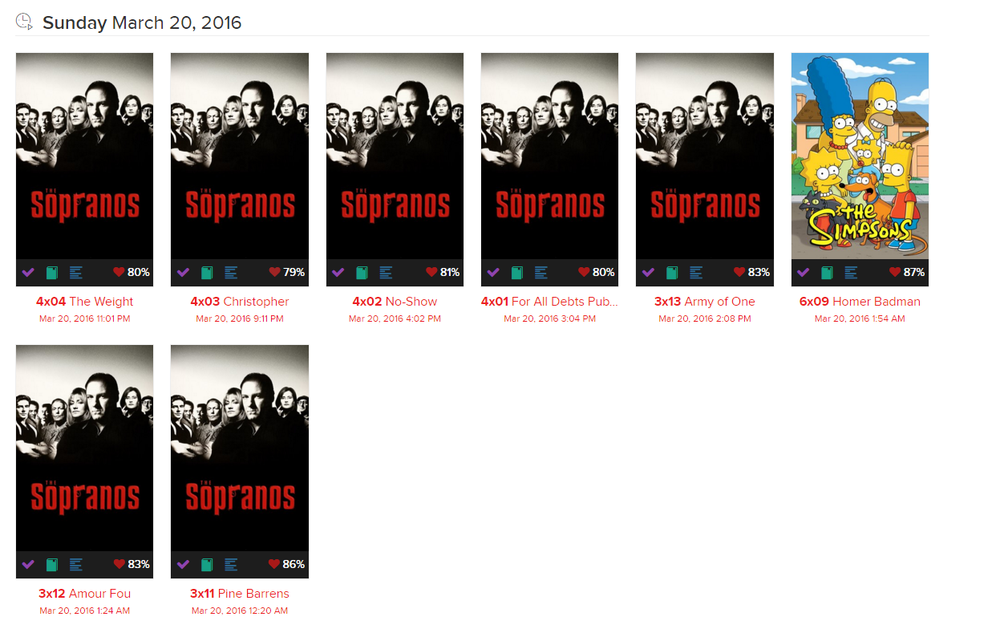This screenshot has width=1000, height=629.
Task: Click timestamp Mar 20, 2016 12:20 AM
Action: pyautogui.click(x=240, y=611)
